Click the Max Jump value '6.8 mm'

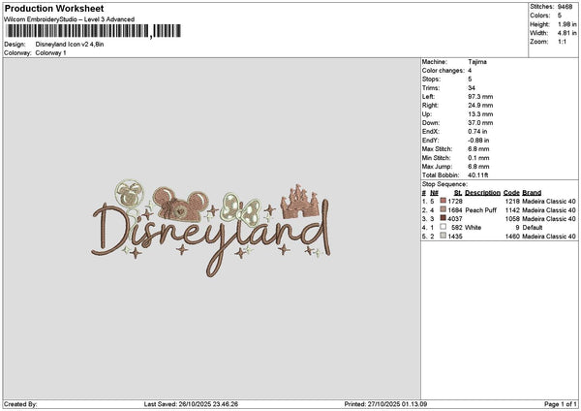(x=478, y=167)
